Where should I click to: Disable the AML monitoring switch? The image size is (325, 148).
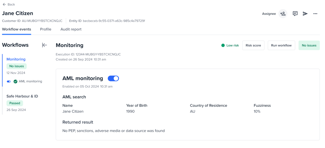tap(113, 79)
